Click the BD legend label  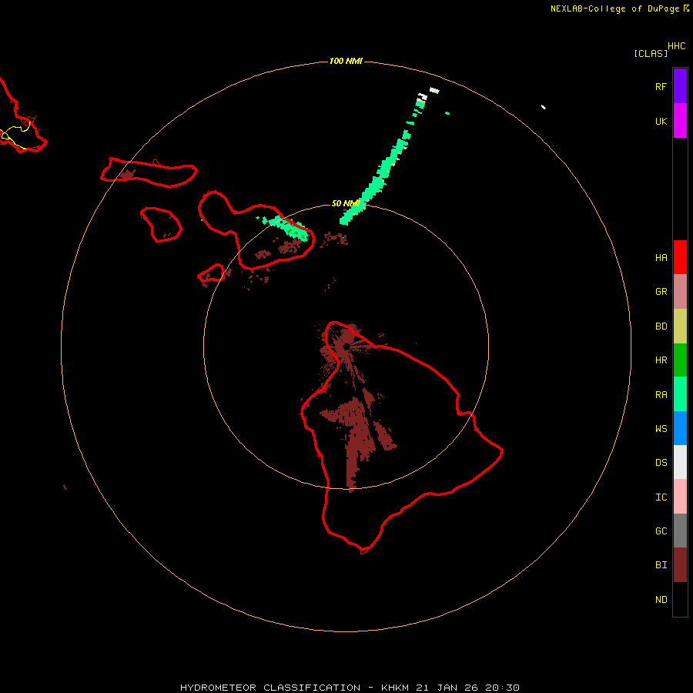click(661, 326)
